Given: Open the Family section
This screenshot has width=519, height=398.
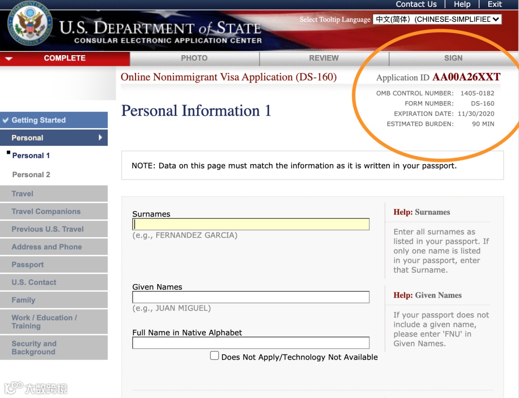Looking at the screenshot, I should click(x=54, y=300).
